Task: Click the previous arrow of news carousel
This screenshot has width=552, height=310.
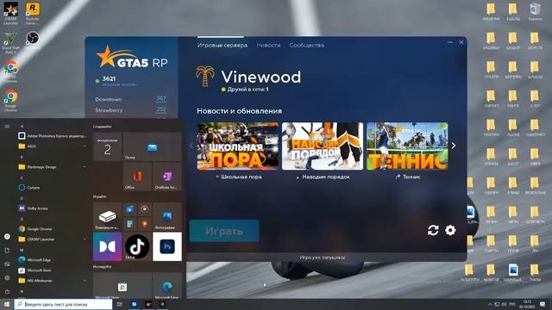Action: tap(191, 146)
